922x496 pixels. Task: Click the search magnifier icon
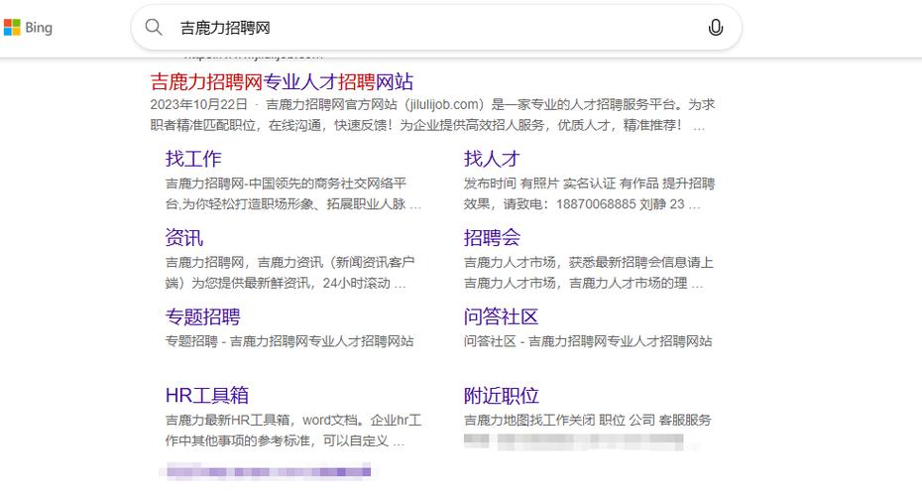point(154,27)
